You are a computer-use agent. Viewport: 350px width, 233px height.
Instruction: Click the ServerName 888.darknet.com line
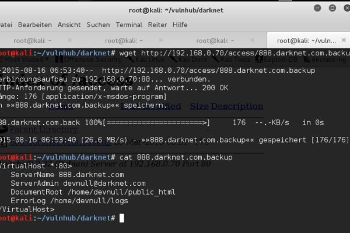pyautogui.click(x=67, y=175)
